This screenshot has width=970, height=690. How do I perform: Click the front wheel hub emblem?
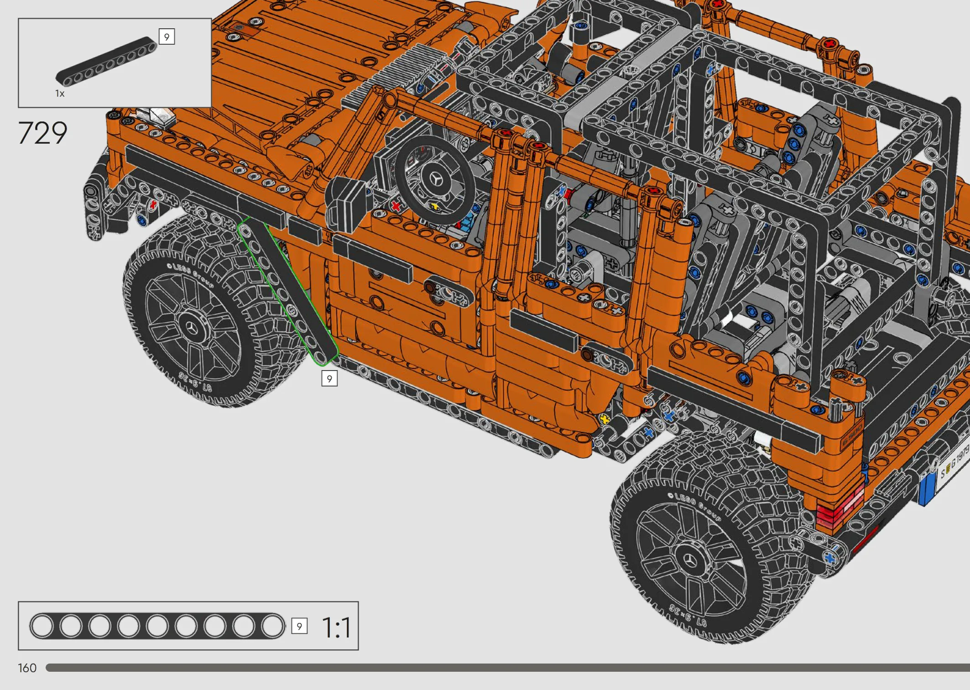pos(192,327)
